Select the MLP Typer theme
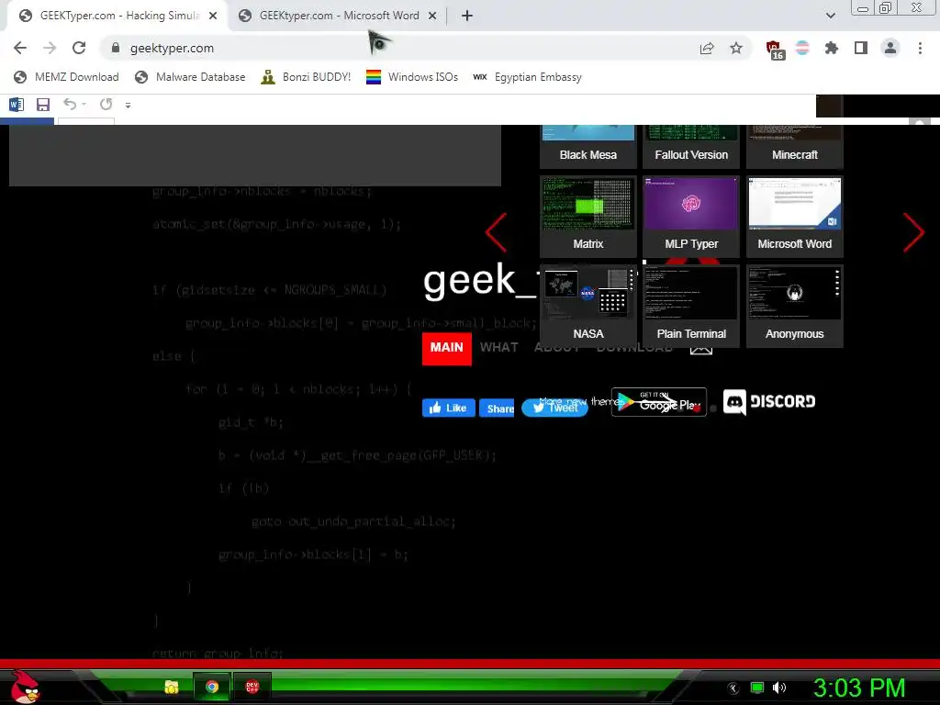 tap(691, 217)
